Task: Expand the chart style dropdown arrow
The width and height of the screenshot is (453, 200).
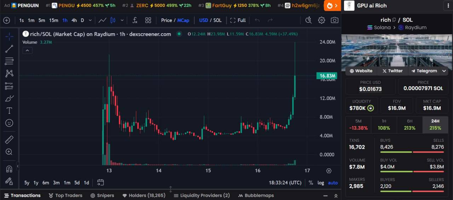Action: pyautogui.click(x=122, y=20)
